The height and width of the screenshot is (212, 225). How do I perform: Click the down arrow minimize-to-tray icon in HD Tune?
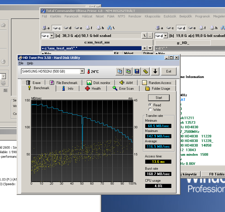point(155,71)
